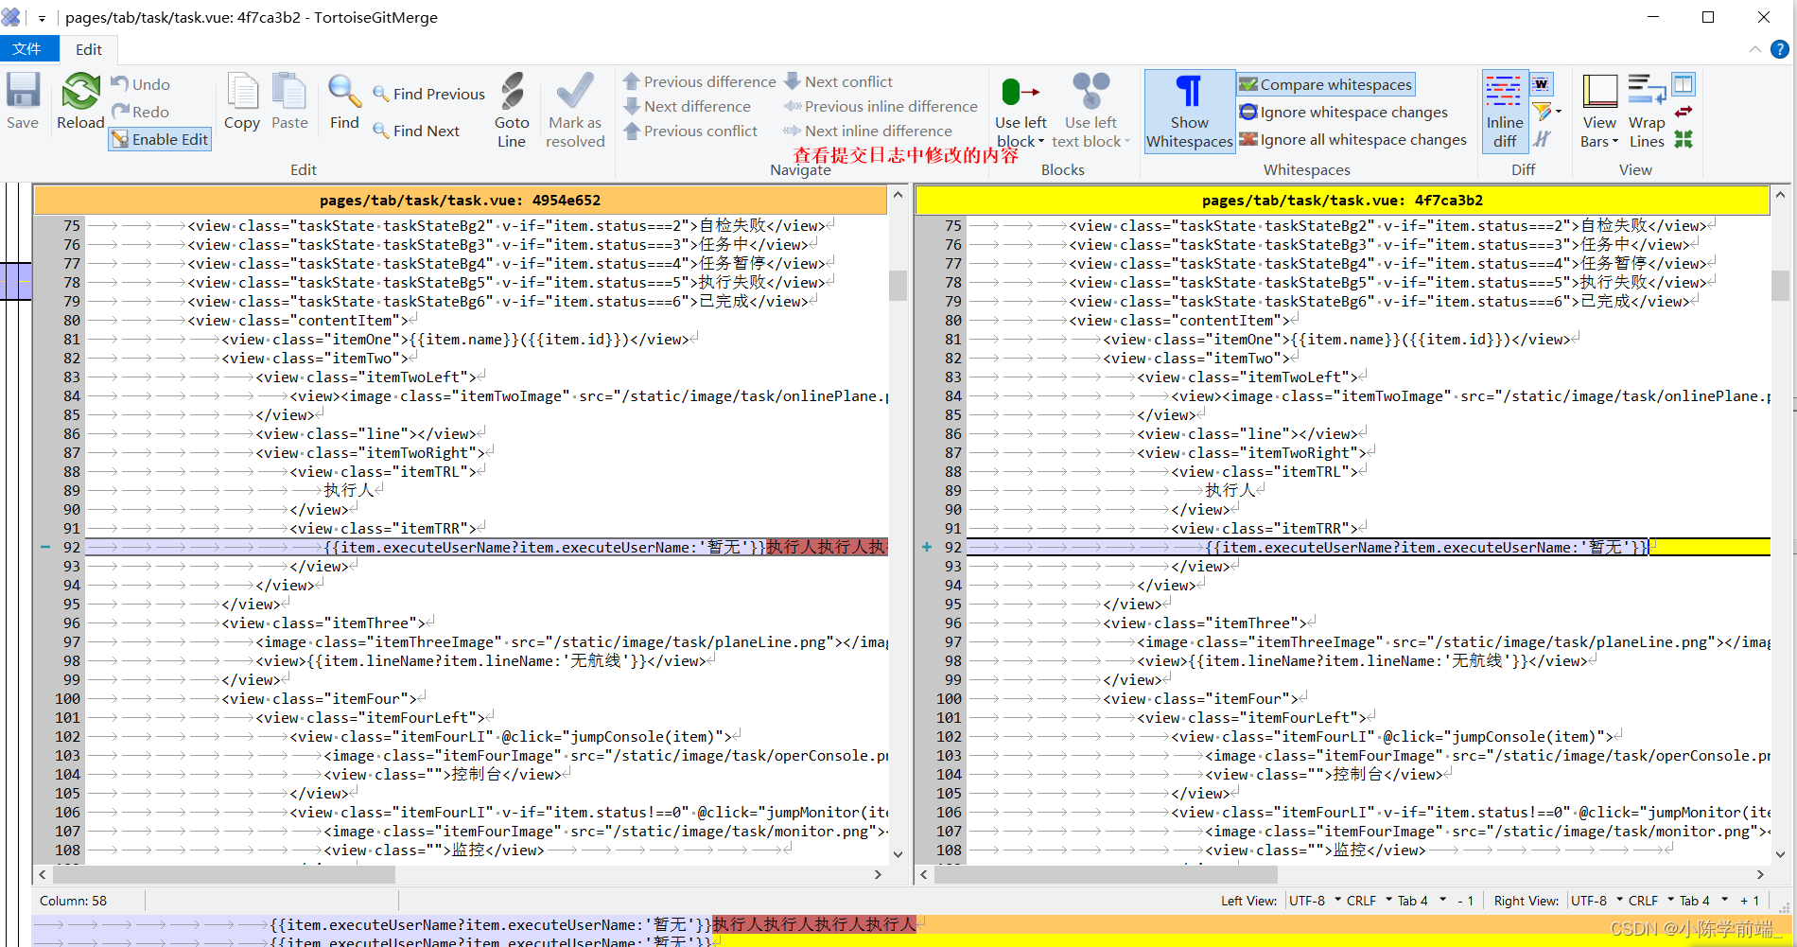Click the locator bar highlighted section
Viewport: 1797px width, 947px height.
tap(16, 282)
